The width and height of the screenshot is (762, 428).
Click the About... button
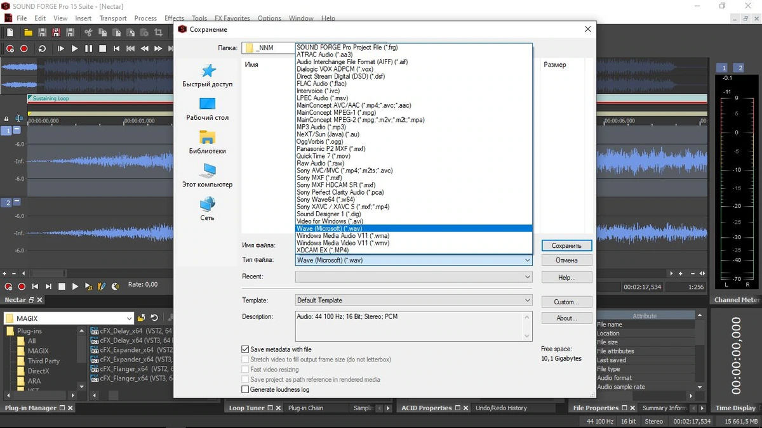point(566,318)
